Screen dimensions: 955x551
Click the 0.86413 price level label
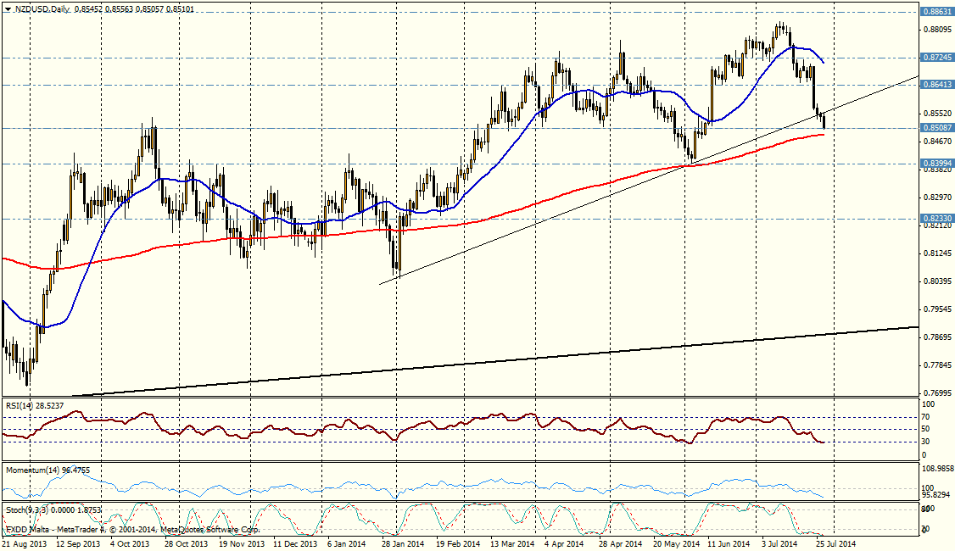pos(936,85)
